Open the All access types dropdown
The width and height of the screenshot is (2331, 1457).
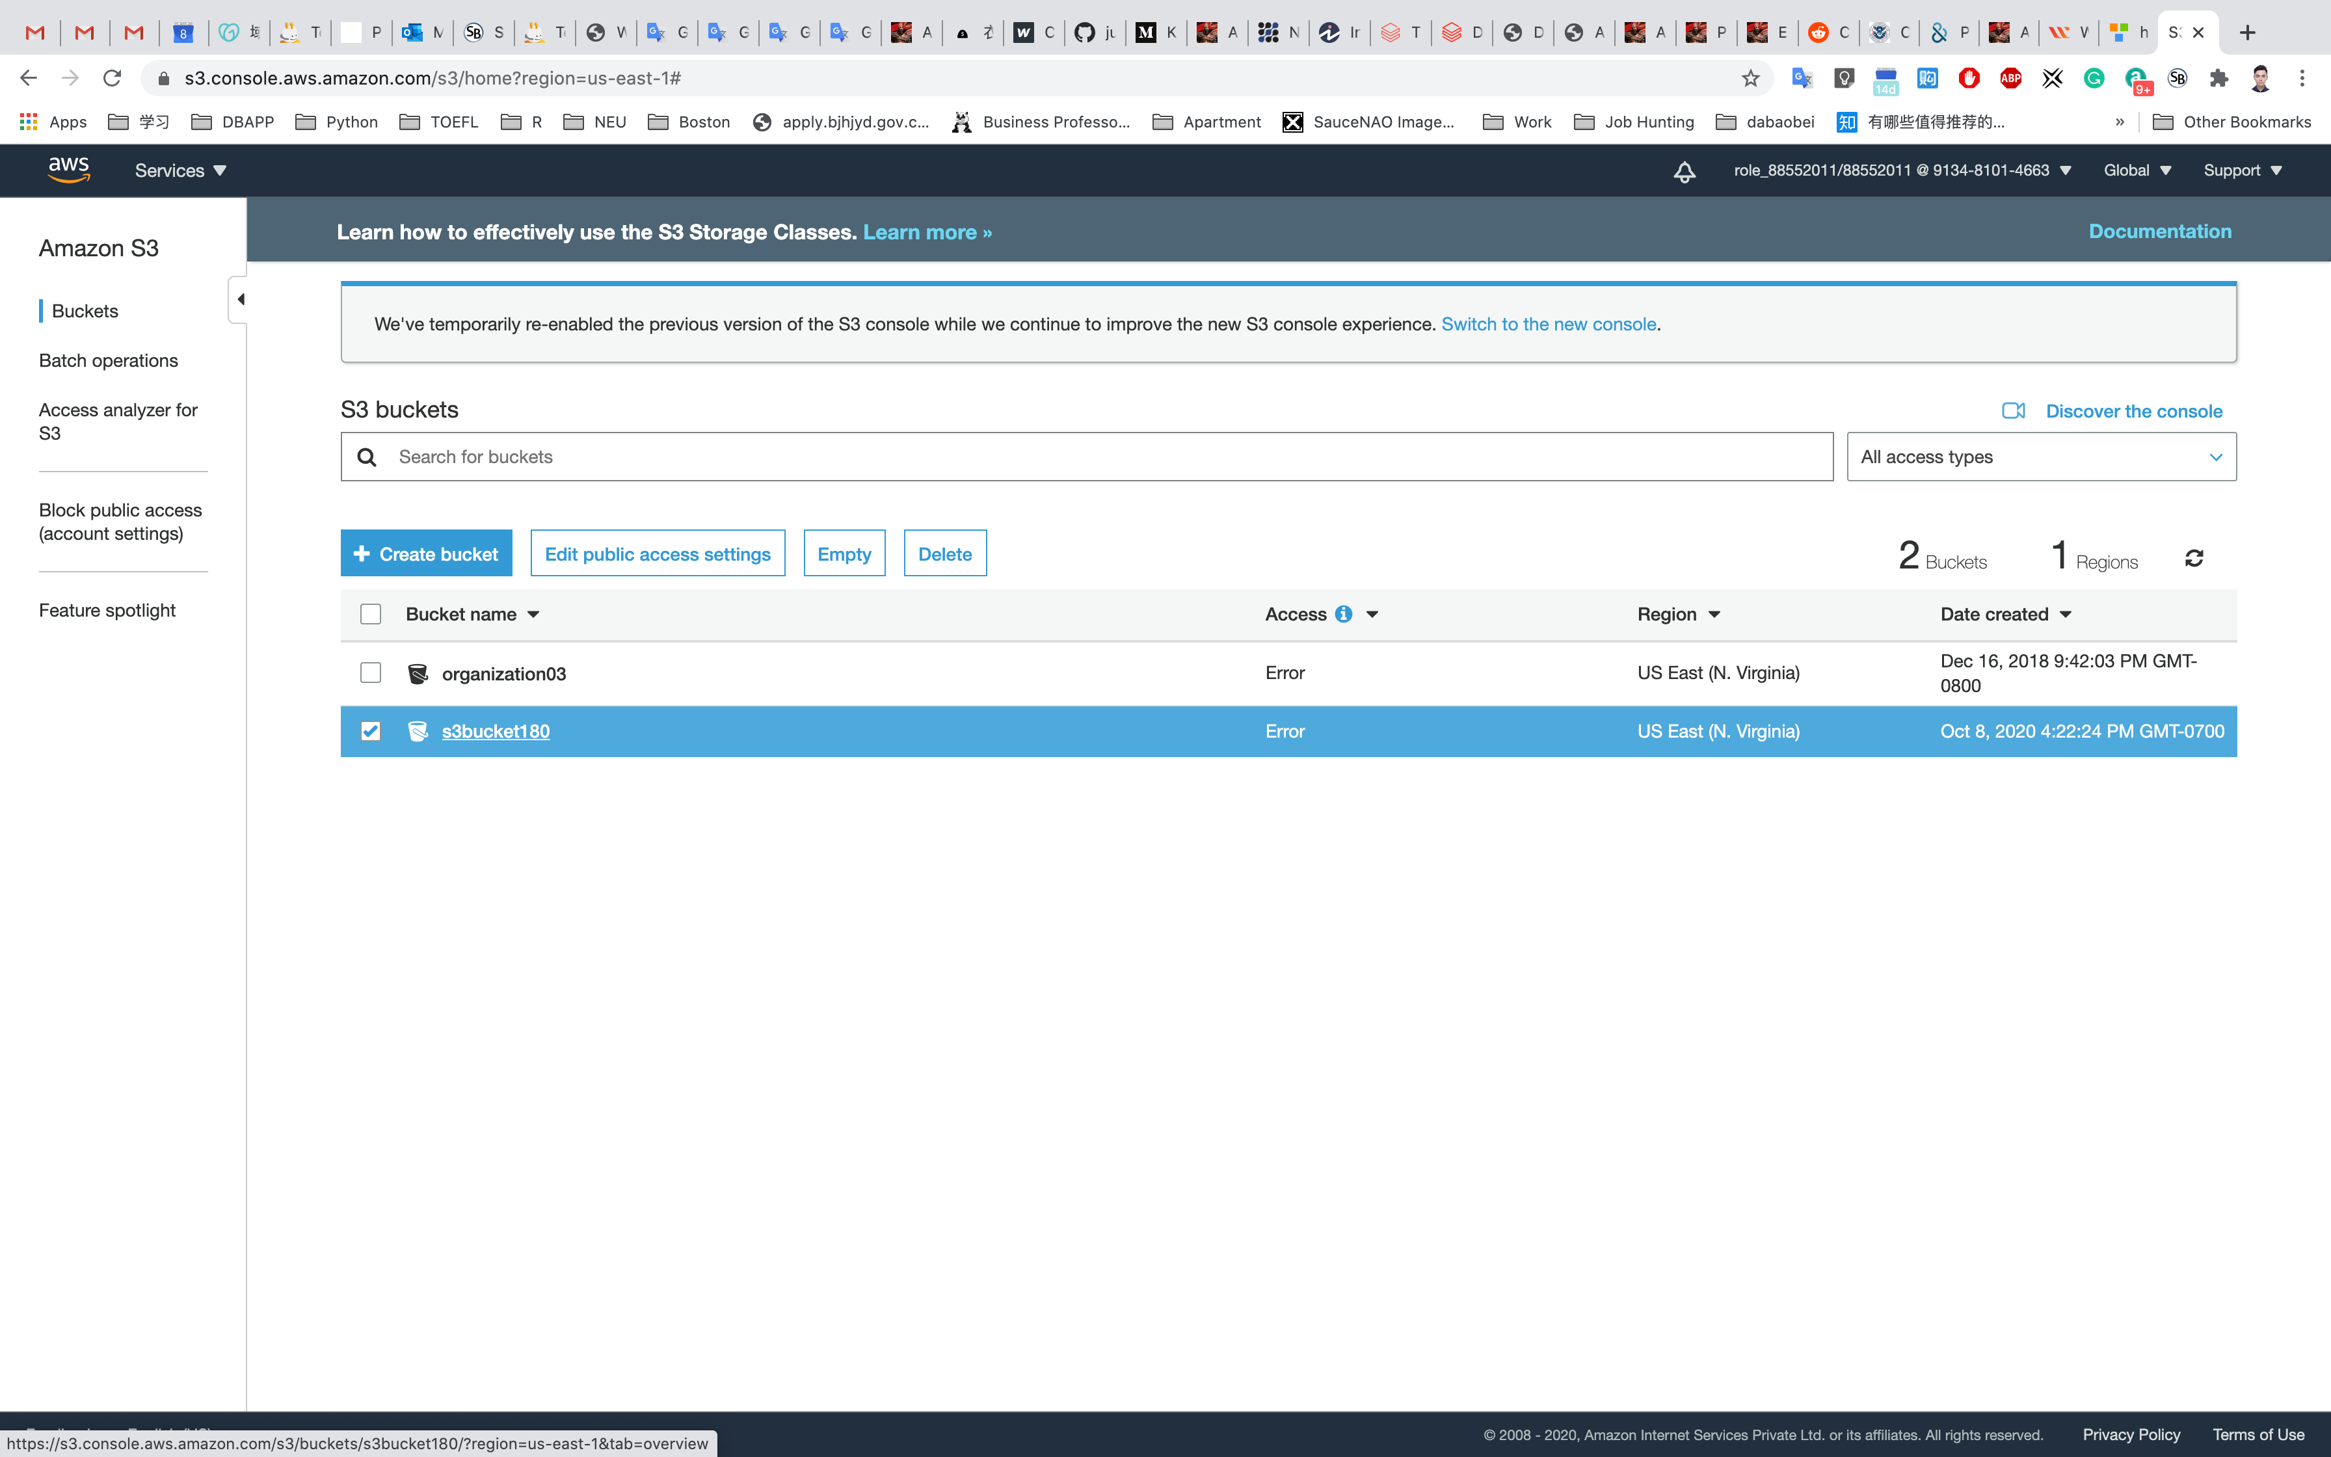pyautogui.click(x=2041, y=457)
